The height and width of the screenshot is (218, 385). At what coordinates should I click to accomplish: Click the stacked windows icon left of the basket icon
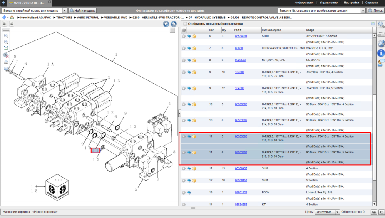click(x=374, y=212)
